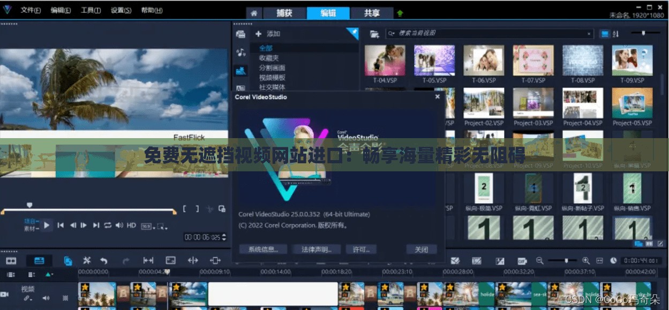
Task: Open the title library panel icon
Action: 240,87
